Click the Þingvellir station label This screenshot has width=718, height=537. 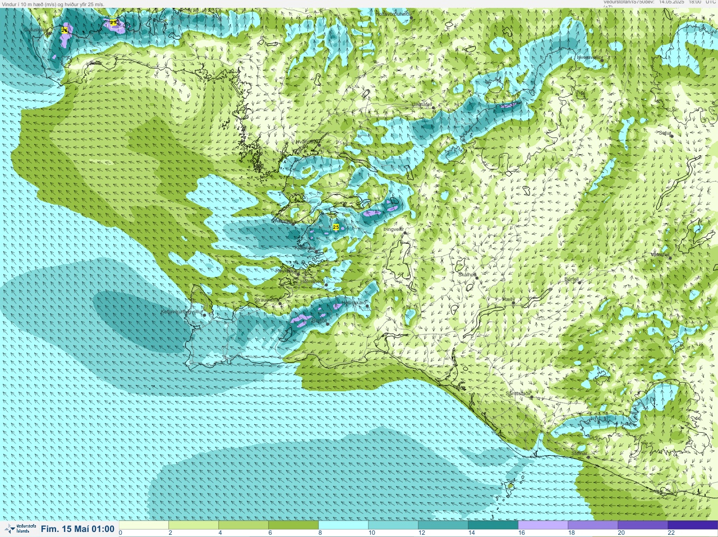(x=393, y=229)
